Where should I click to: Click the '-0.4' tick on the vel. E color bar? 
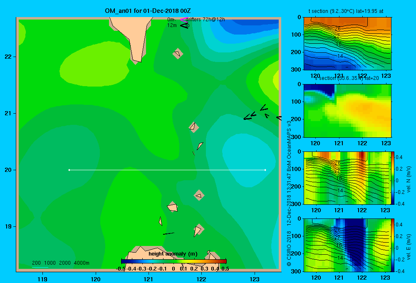[399, 271]
